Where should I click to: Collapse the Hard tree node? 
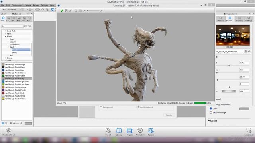click(8, 47)
